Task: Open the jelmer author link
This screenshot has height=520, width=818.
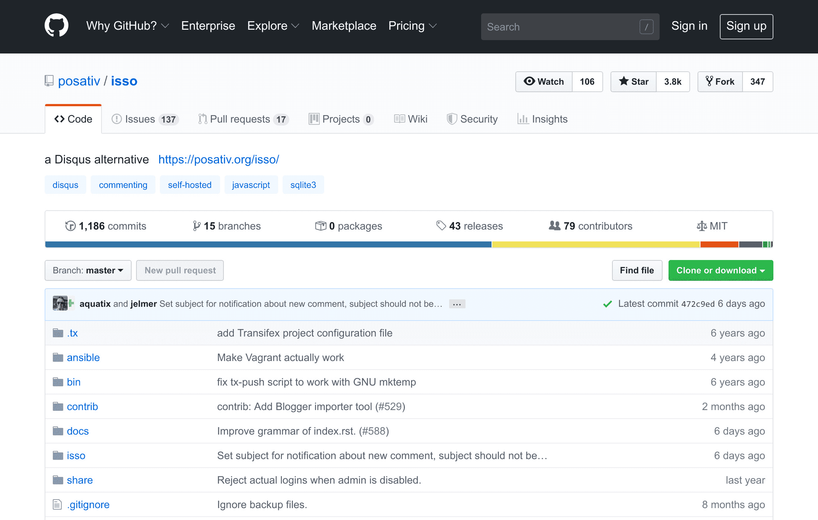Action: point(144,304)
